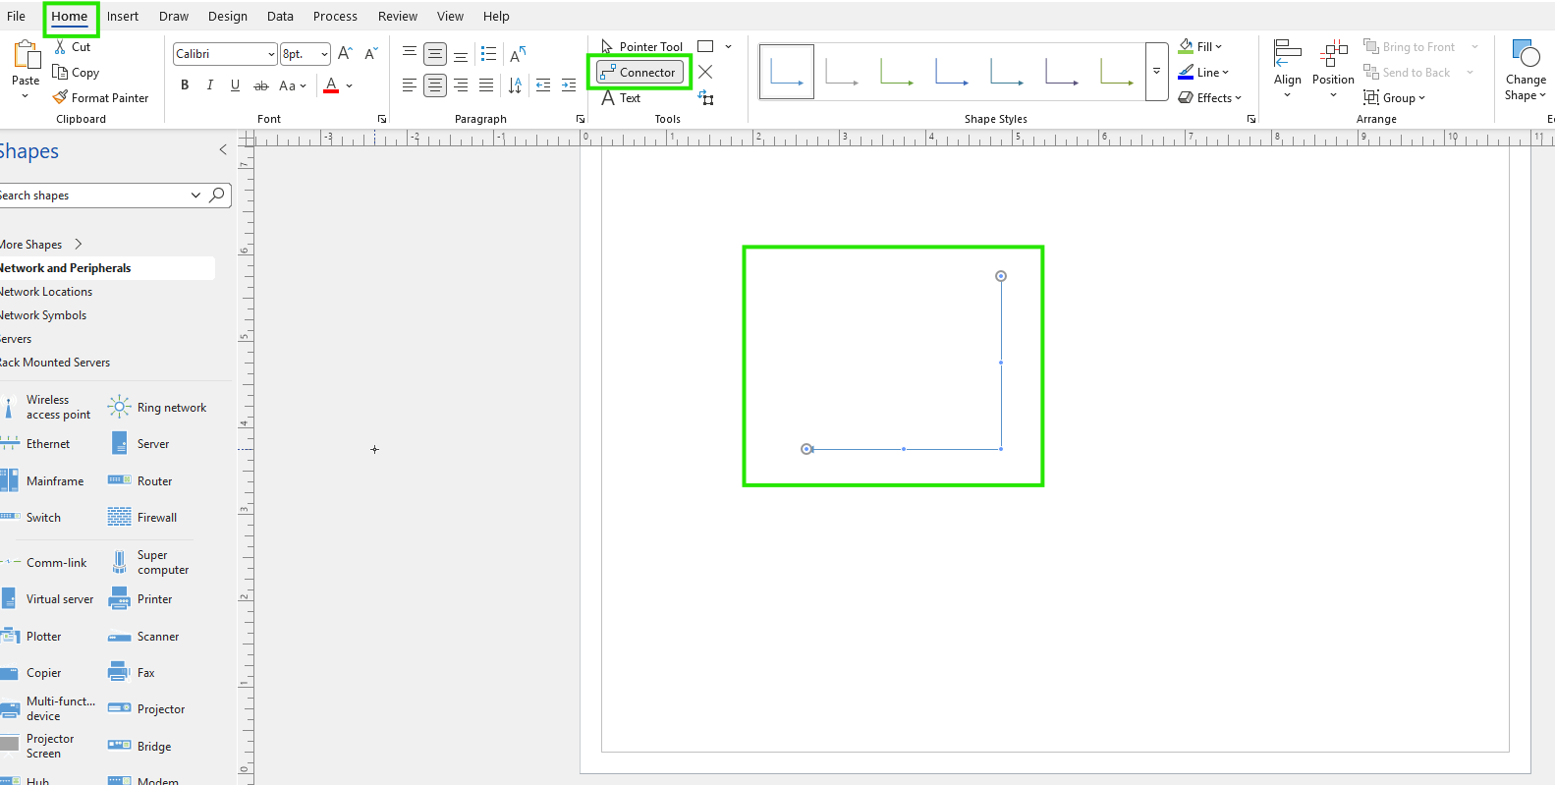Select the Connection Point X tool
Viewport: 1555px width, 785px height.
pyautogui.click(x=705, y=72)
